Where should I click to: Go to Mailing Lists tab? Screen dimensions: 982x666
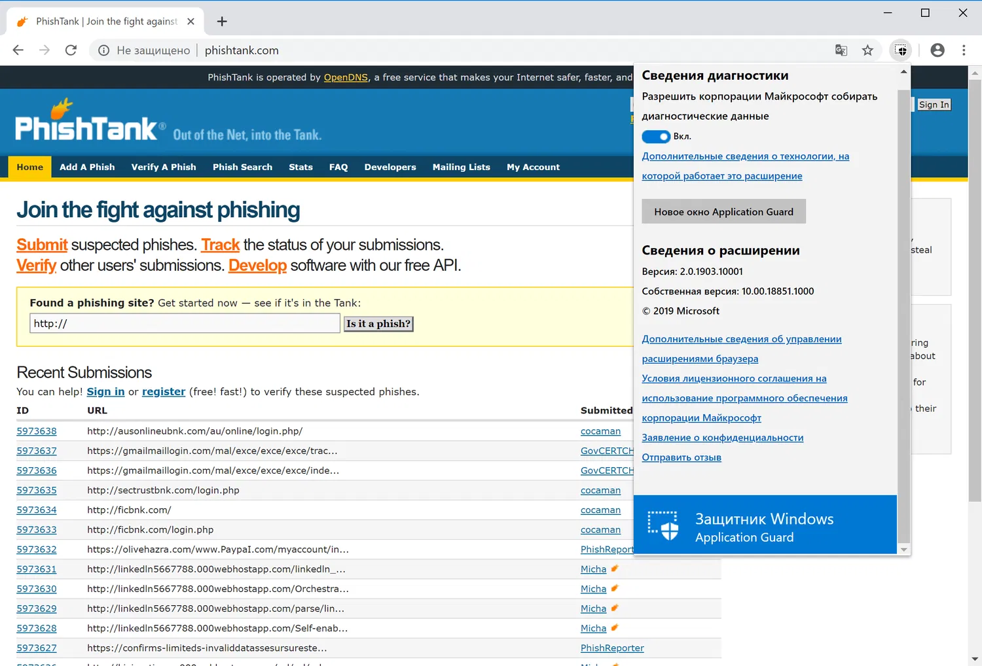click(462, 167)
